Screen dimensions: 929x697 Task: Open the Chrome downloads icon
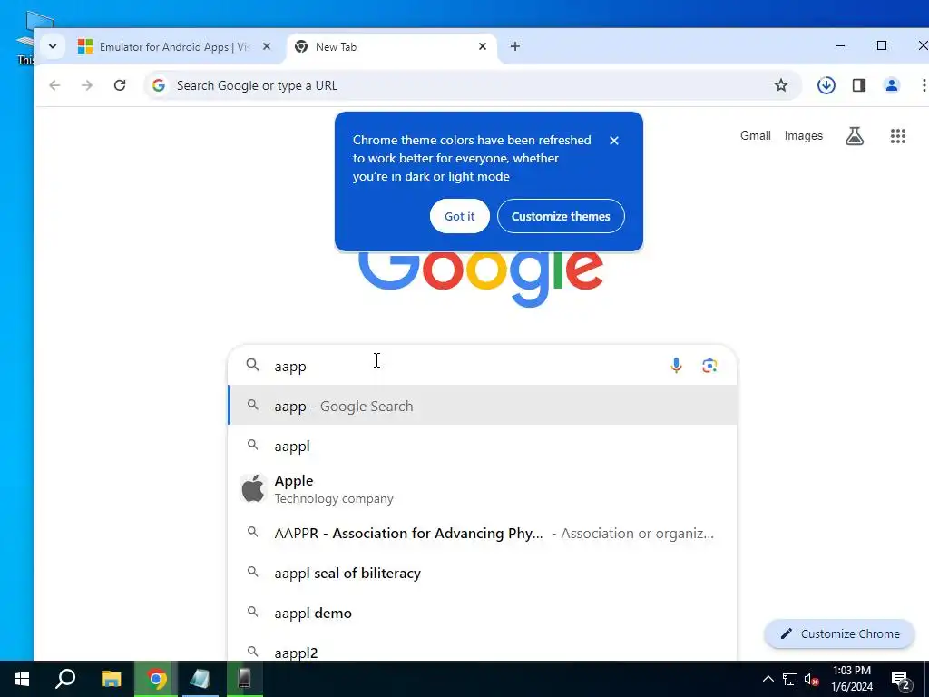point(826,85)
